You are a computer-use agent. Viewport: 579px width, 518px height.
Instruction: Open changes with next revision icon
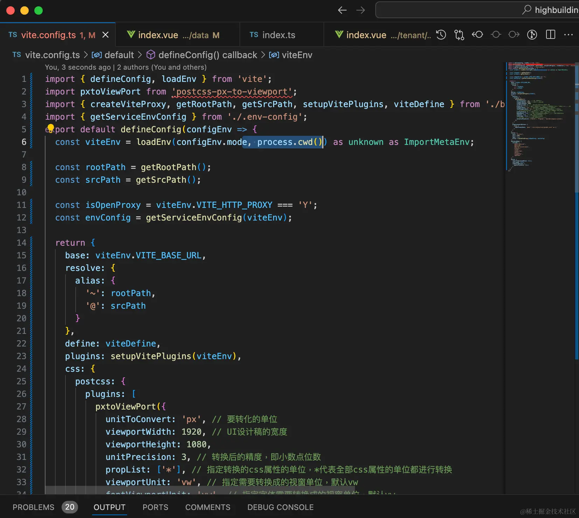(514, 35)
